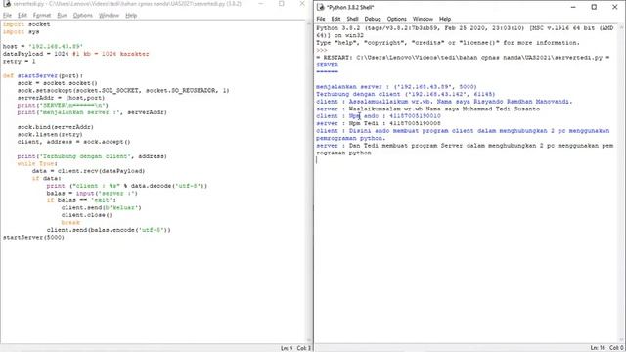Maximize the Python Shell window
The height and width of the screenshot is (352, 626).
tap(594, 7)
